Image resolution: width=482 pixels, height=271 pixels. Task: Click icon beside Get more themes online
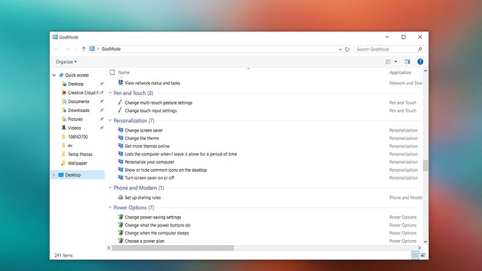pyautogui.click(x=120, y=146)
